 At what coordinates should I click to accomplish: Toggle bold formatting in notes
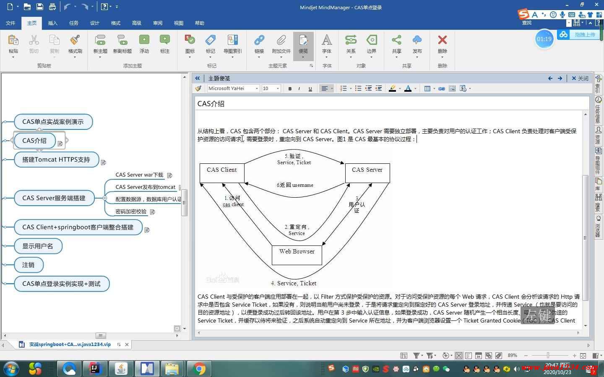coord(290,88)
